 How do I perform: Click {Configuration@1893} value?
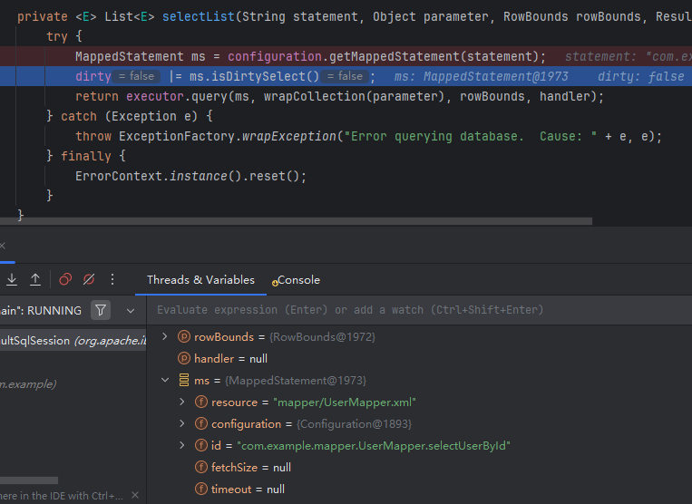(x=354, y=424)
